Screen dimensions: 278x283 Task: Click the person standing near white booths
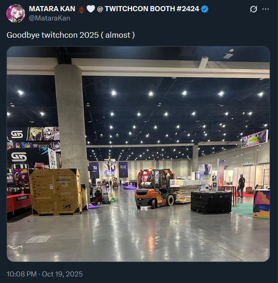[241, 186]
